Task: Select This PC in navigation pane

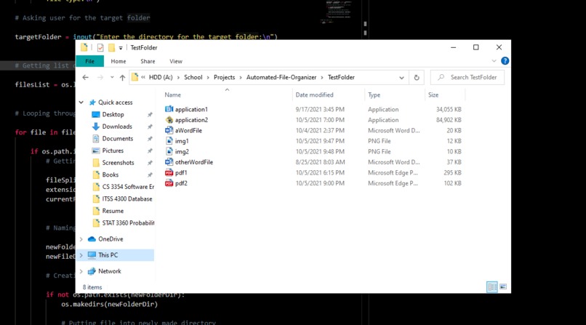Action: [x=116, y=255]
